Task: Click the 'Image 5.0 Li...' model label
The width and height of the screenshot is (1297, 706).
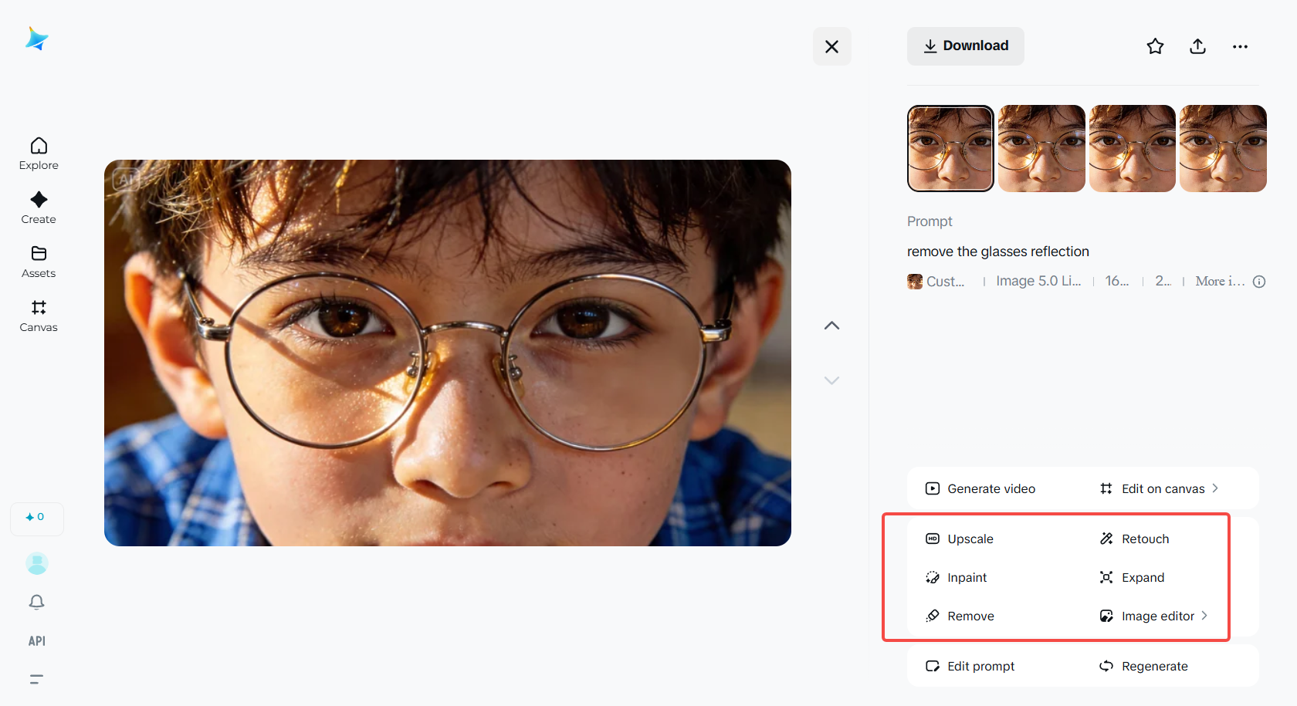Action: tap(1038, 282)
